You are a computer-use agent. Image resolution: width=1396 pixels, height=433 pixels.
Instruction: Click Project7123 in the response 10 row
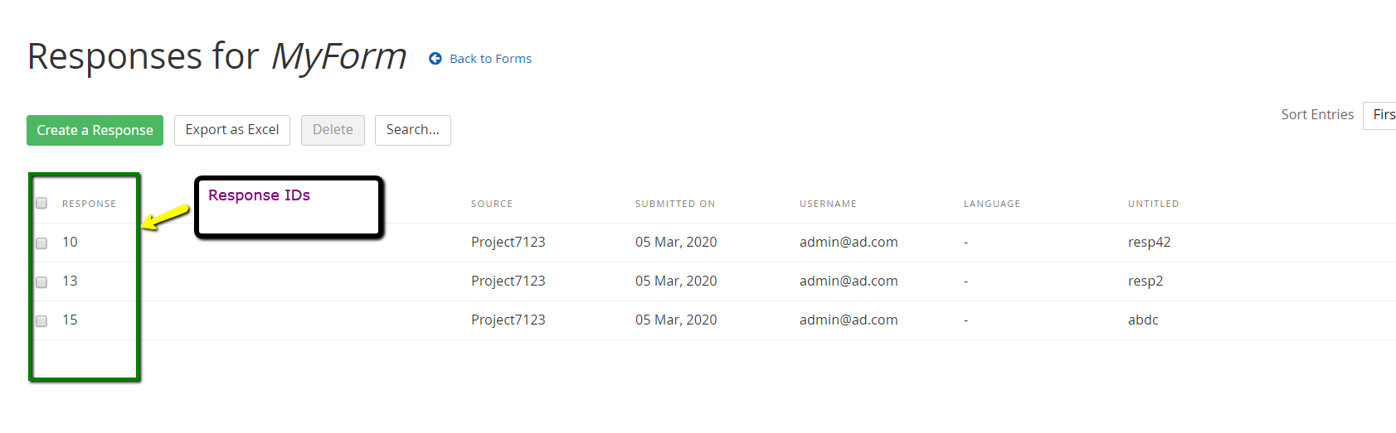point(508,242)
